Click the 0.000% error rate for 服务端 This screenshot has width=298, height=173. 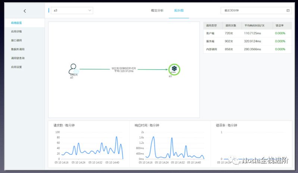[280, 41]
